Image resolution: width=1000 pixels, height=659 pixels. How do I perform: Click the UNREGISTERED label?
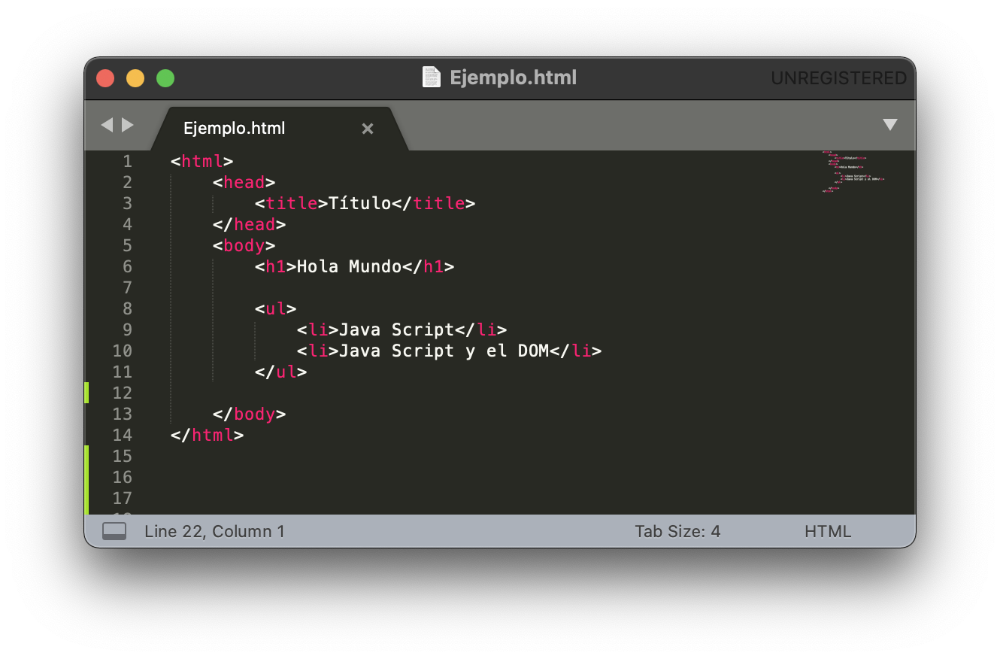pyautogui.click(x=839, y=78)
